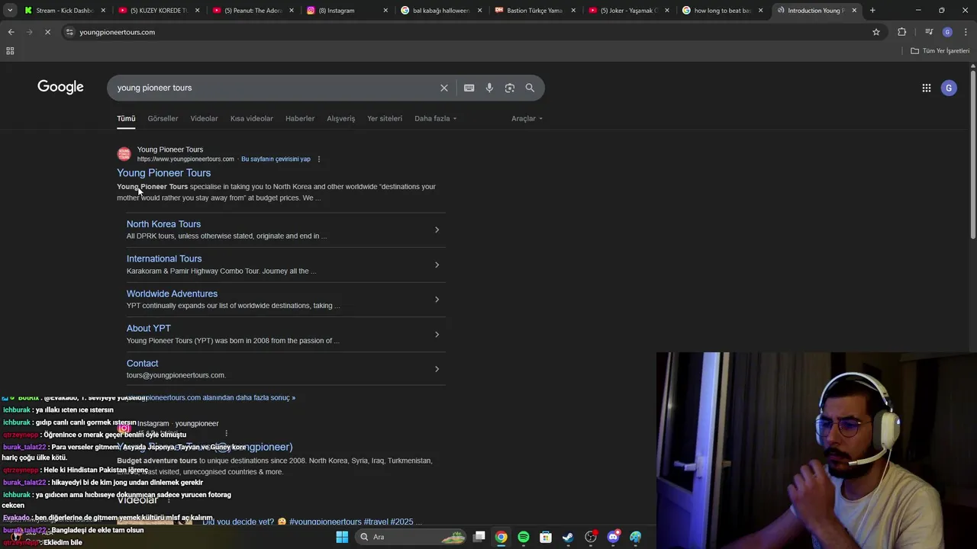Screen dimensions: 977x549
Task: Open the North Korea Tours link
Action: 163,224
